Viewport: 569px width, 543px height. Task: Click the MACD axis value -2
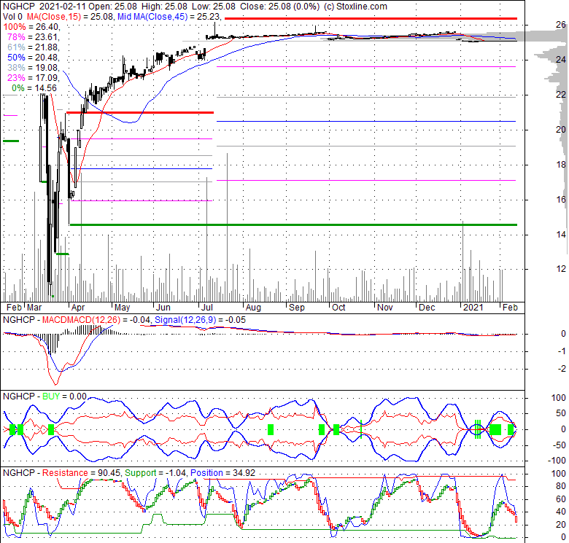(562, 369)
